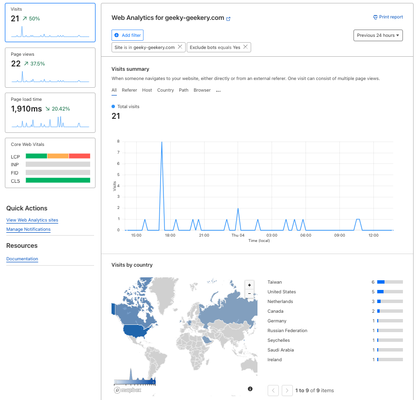Viewport: 417px width, 400px height.
Task: Remove the Exclude bots filter
Action: pyautogui.click(x=245, y=47)
